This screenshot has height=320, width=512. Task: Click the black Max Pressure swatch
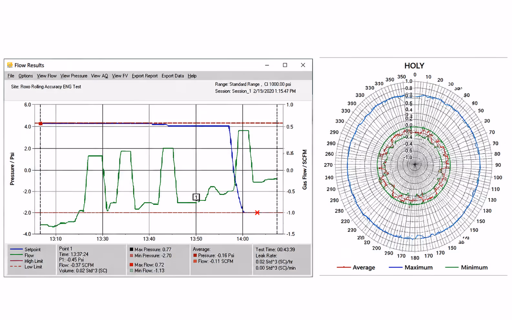[x=131, y=249]
